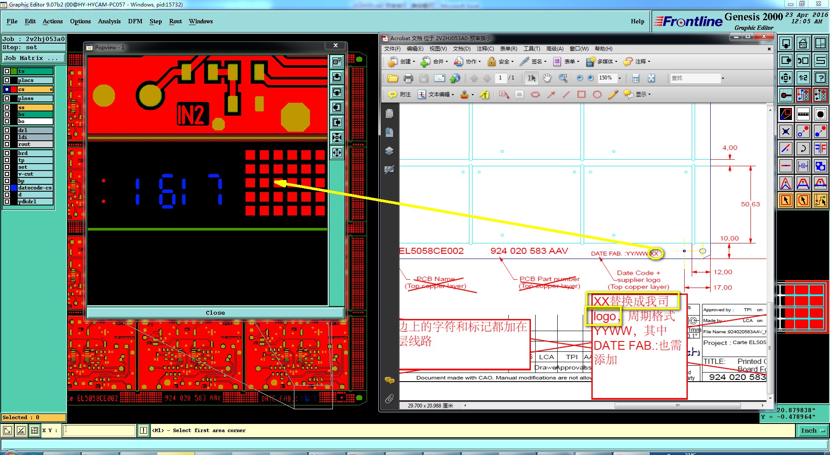
Task: Toggle visibility checkbox for layer cs
Action: (7, 89)
